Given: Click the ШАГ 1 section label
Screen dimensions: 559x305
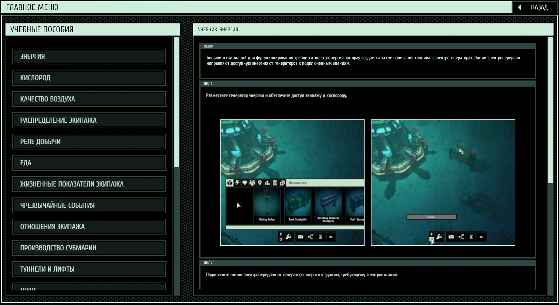Looking at the screenshot, I should 208,83.
